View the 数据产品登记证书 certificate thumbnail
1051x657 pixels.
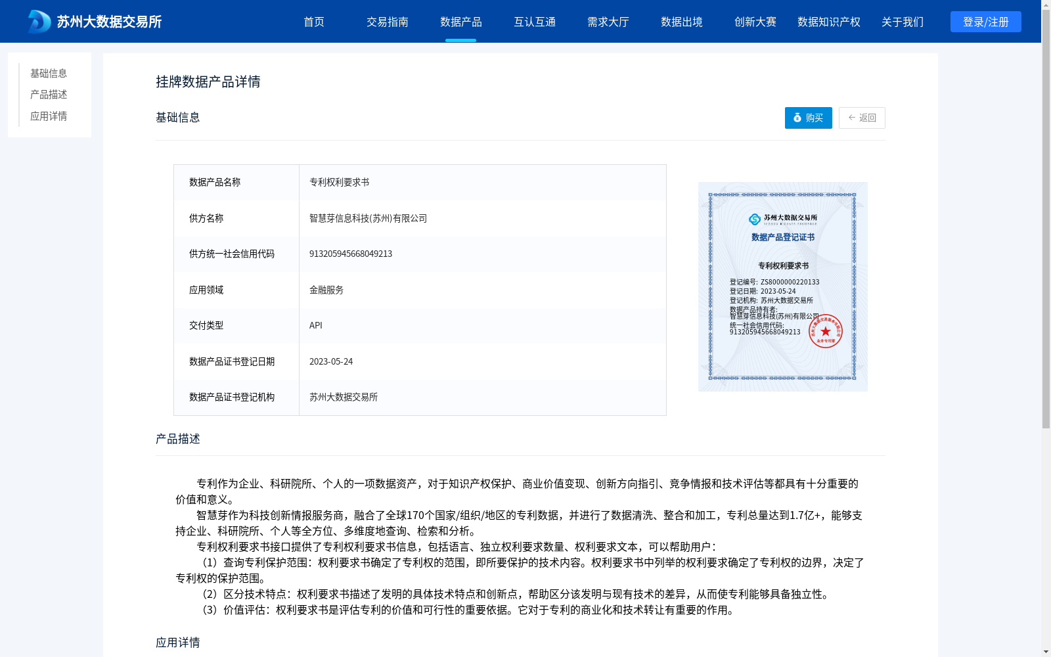[782, 286]
